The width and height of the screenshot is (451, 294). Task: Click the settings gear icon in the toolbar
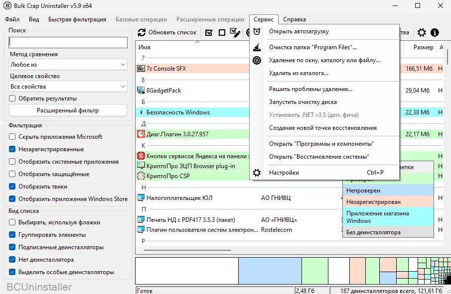point(422,32)
